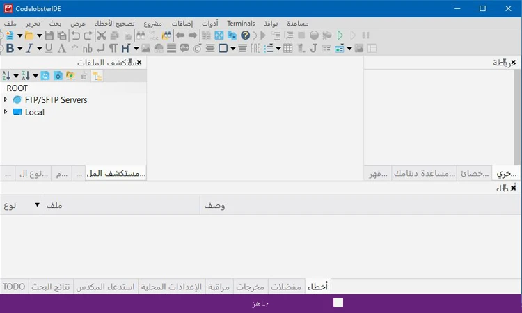Viewport: 522px width, 313px height.
Task: Apply Bold with the B icon
Action: pos(10,49)
